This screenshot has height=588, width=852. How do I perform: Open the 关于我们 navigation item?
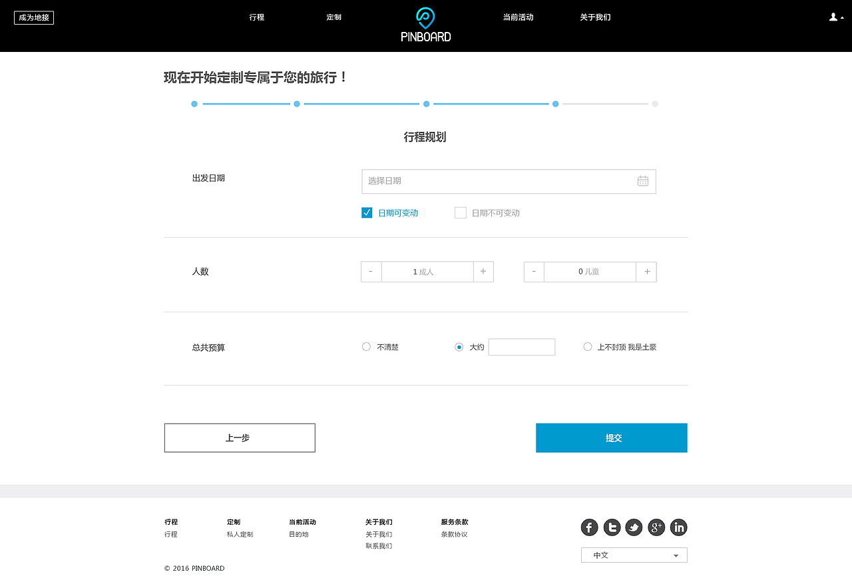coord(595,17)
